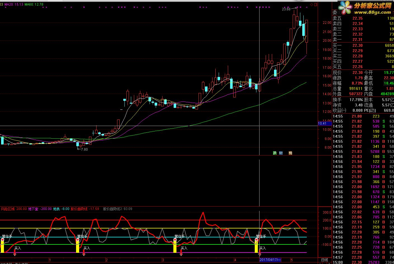
Task: Click the 22.00 level on the price axis
Action: point(327,23)
